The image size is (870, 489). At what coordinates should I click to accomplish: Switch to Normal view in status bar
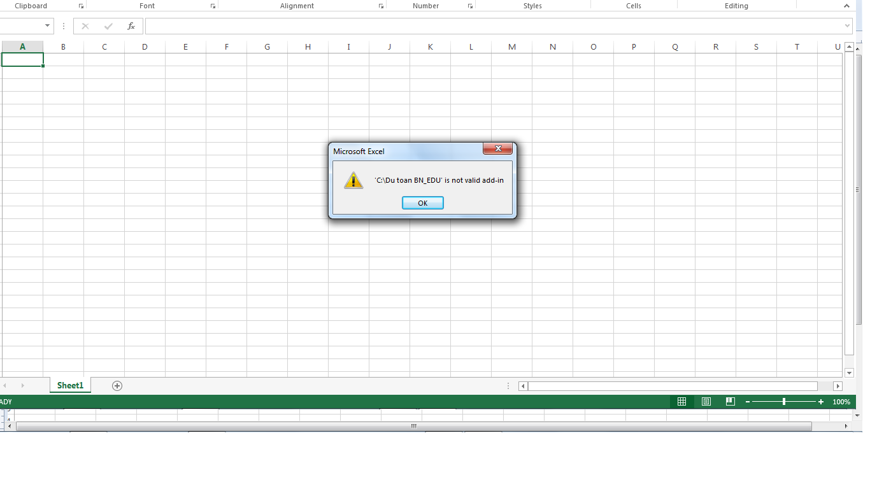coord(681,402)
